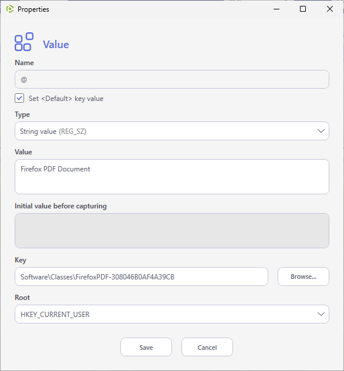The image size is (344, 371).
Task: Click the Key label
Action: 21,260
